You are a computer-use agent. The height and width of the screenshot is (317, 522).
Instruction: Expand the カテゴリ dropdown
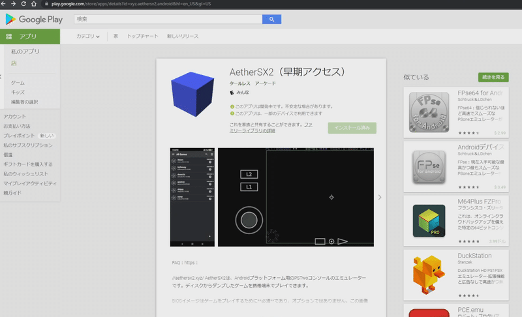pos(88,37)
